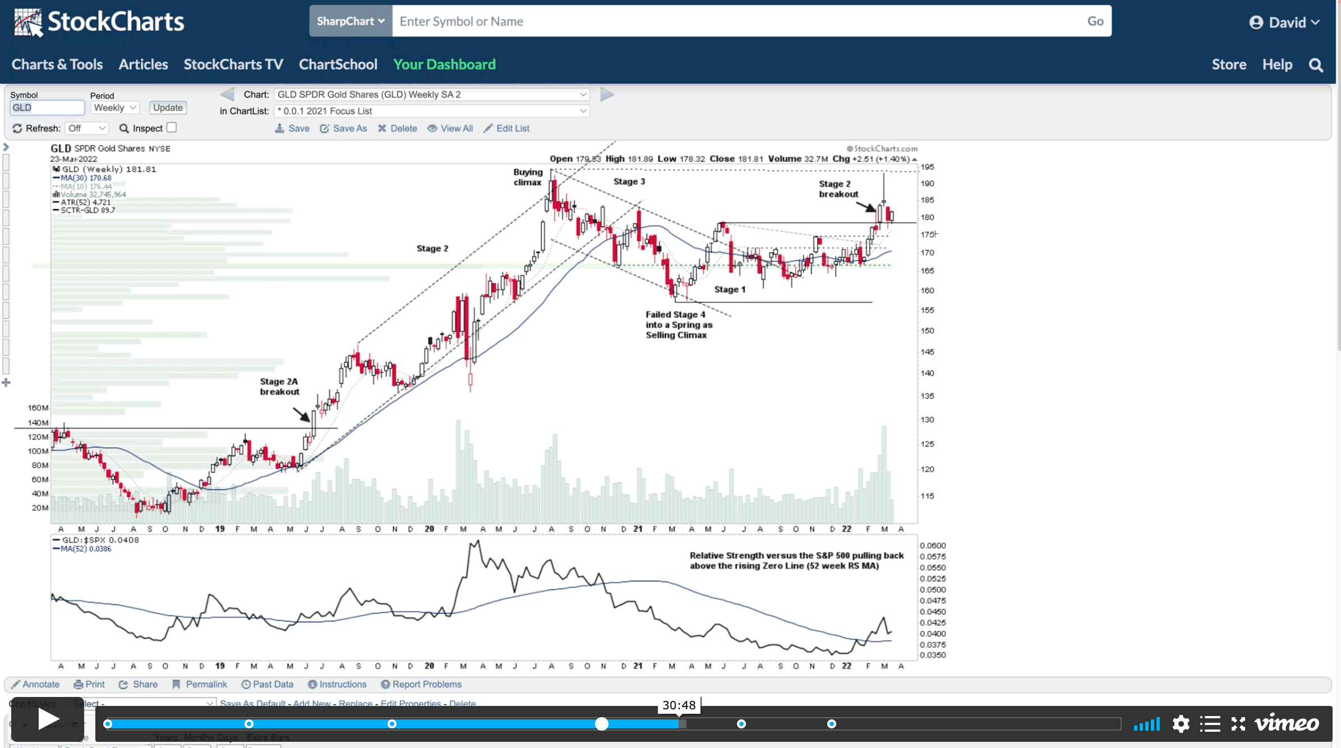Open the Vimeo chapters list icon

[x=1210, y=724]
